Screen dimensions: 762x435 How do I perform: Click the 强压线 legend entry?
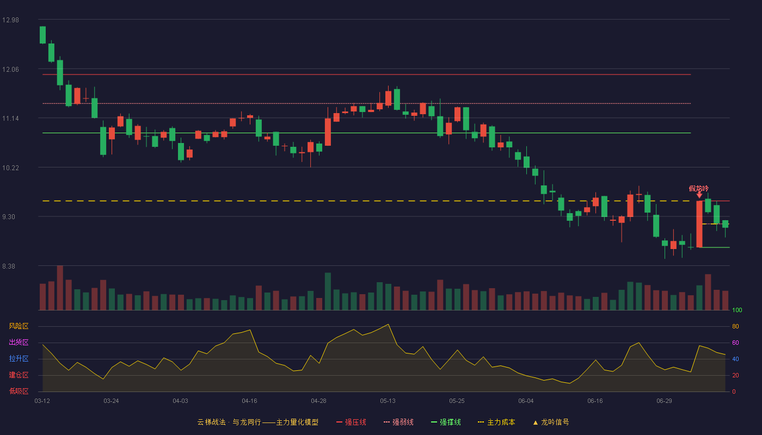coord(351,422)
